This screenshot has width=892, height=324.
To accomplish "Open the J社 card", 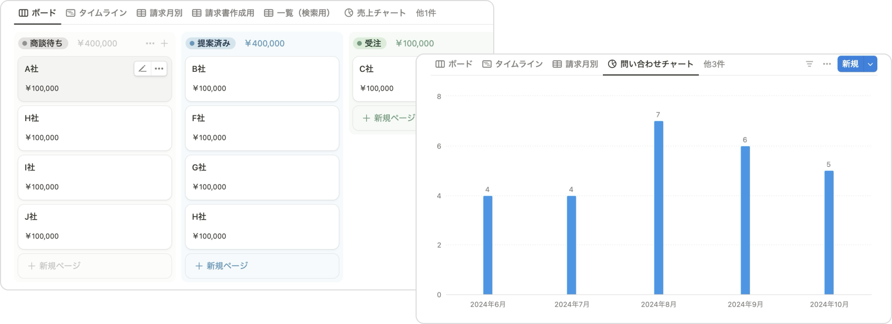I will 95,226.
